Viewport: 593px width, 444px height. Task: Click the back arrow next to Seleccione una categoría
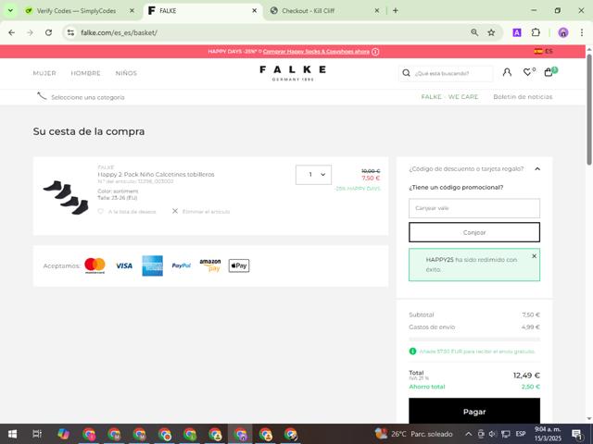42,96
